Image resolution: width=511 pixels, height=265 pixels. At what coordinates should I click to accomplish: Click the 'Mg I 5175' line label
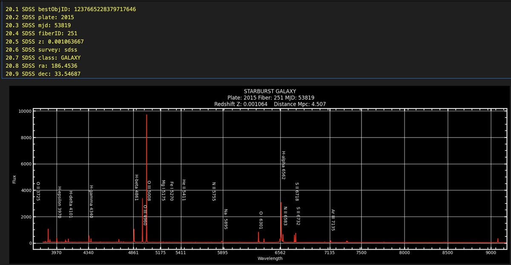(x=163, y=191)
